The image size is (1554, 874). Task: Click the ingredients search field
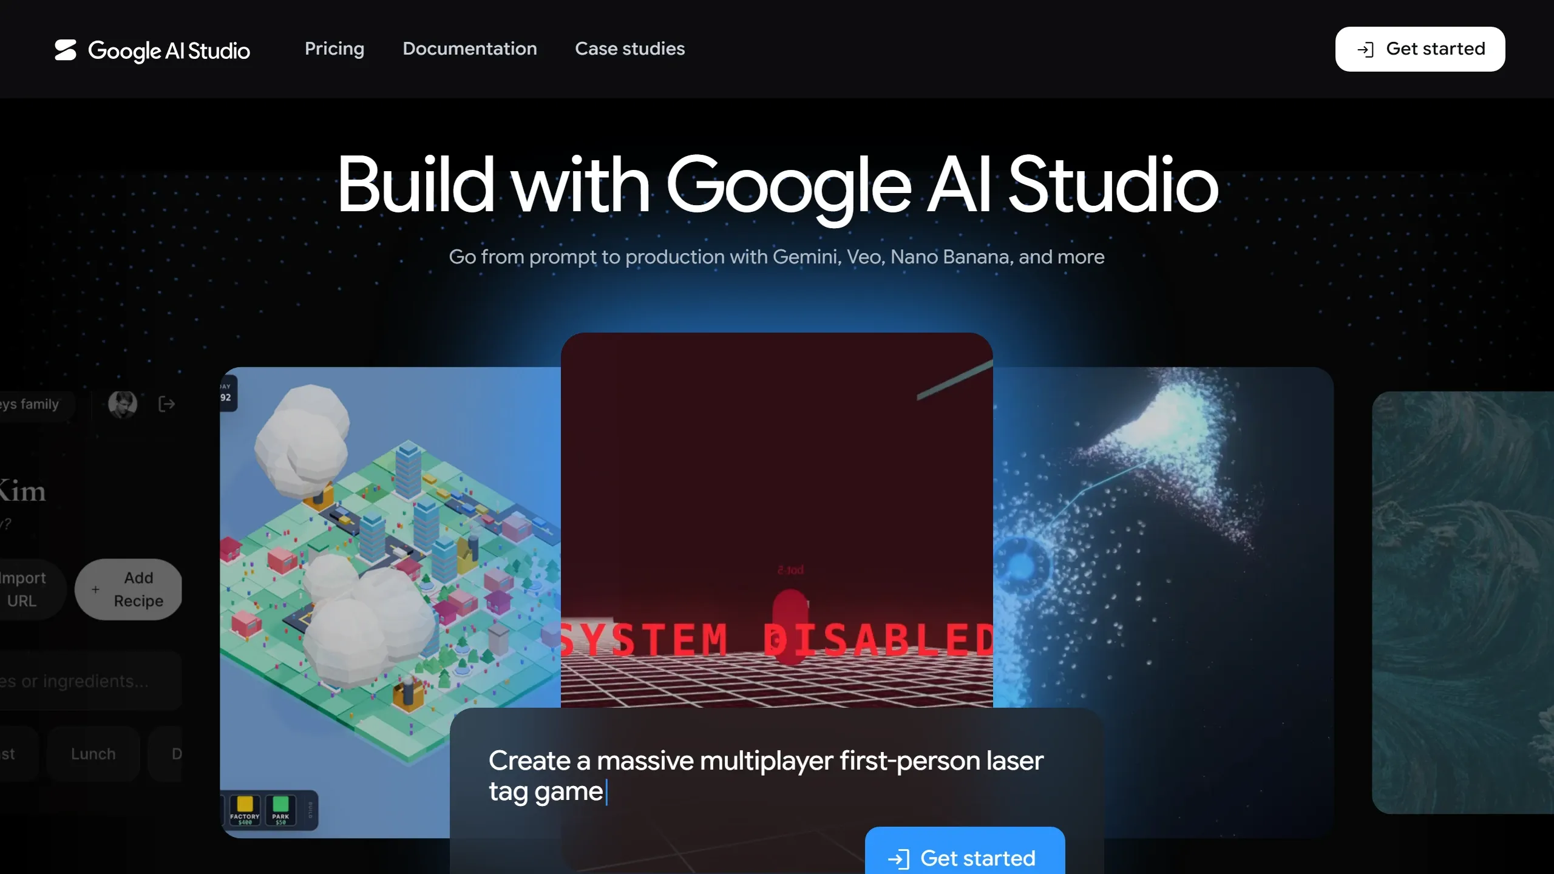(x=90, y=681)
